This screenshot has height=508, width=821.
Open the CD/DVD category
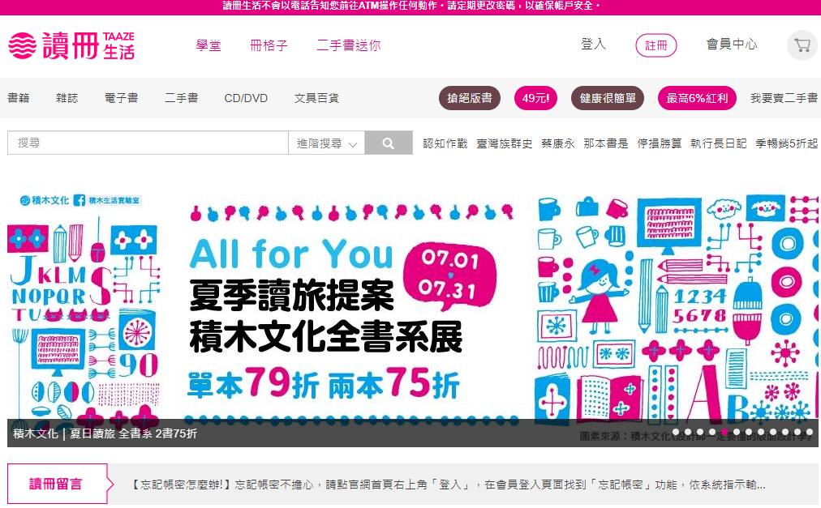click(246, 98)
